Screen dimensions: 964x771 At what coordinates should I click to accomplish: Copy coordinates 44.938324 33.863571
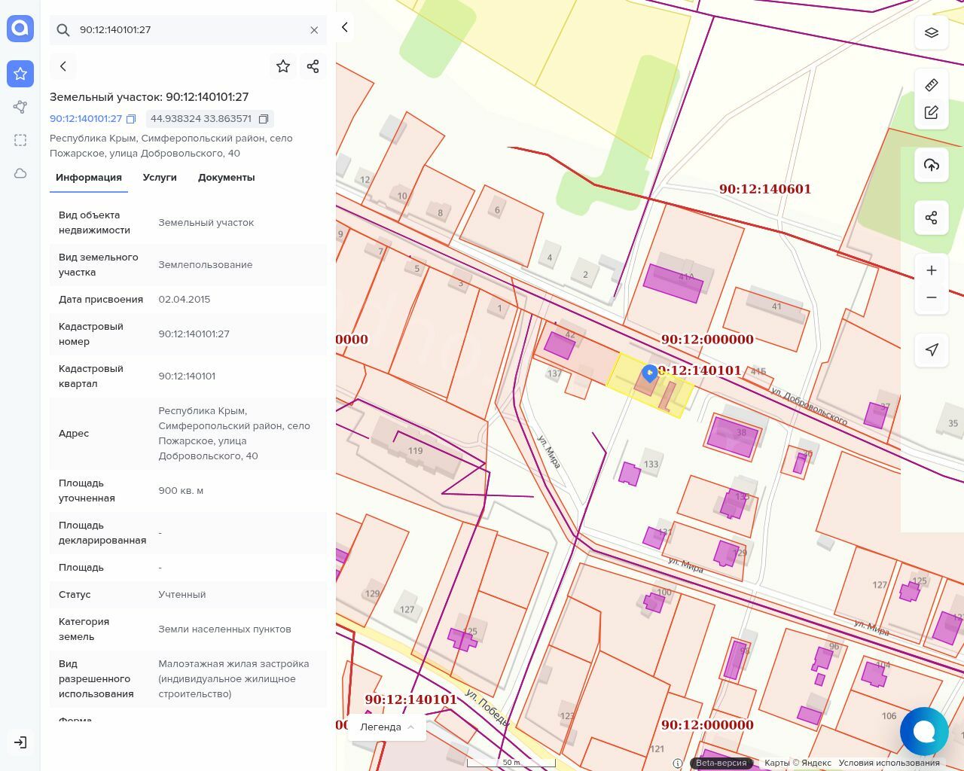click(x=264, y=119)
